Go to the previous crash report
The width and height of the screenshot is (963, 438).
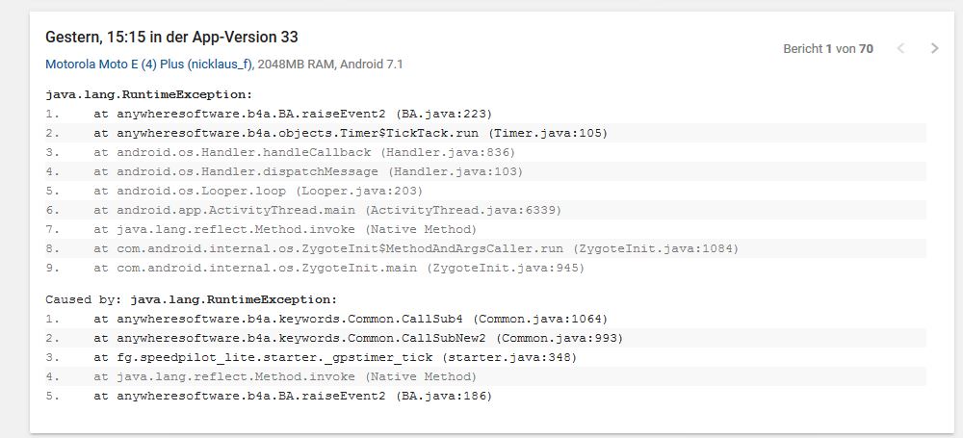pyautogui.click(x=900, y=48)
